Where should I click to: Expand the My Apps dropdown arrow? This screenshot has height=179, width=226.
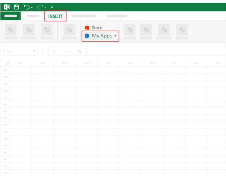[115, 36]
